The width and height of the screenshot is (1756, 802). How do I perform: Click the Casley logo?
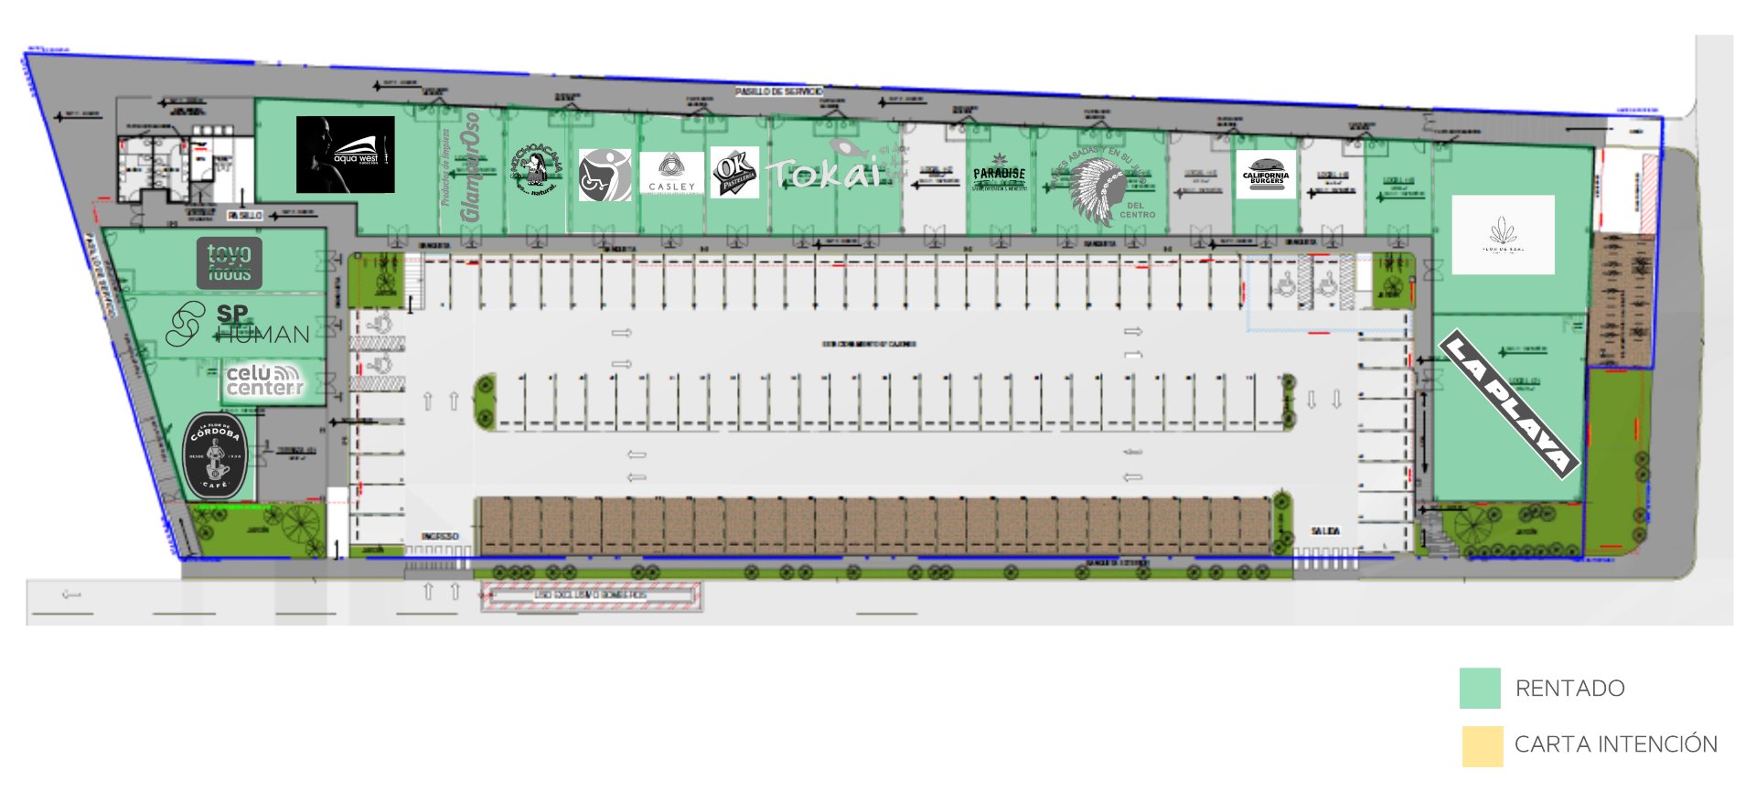click(x=671, y=173)
